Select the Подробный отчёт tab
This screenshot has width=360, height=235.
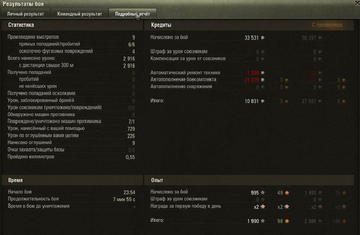[132, 14]
